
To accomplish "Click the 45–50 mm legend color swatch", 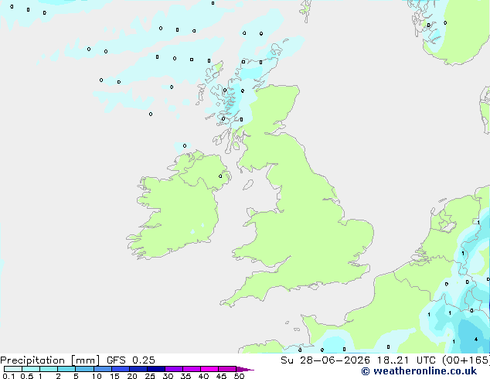I will pyautogui.click(x=227, y=369).
